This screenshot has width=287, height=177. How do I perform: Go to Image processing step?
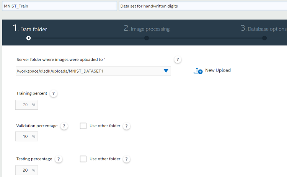point(147,29)
